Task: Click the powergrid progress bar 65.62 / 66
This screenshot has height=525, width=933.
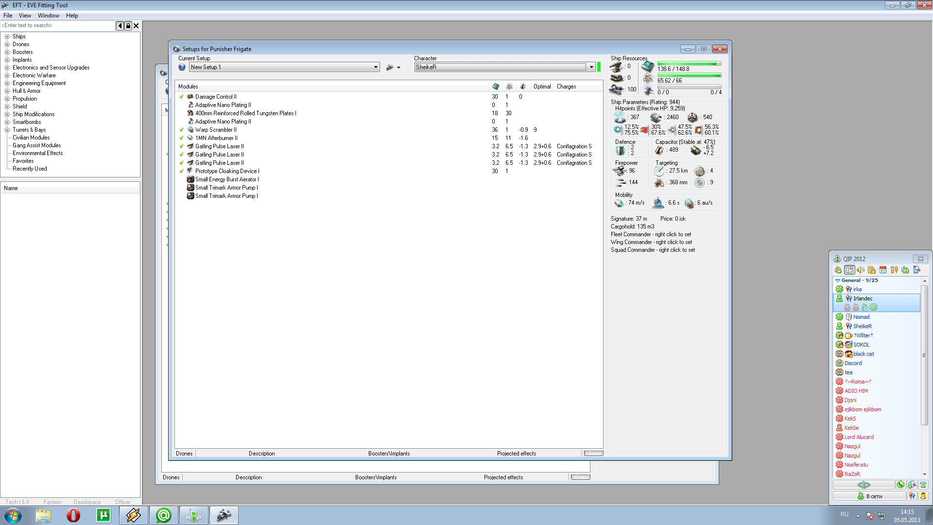Action: (689, 75)
